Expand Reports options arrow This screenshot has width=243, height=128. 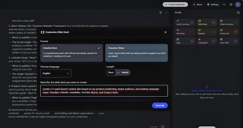[x=214, y=32]
